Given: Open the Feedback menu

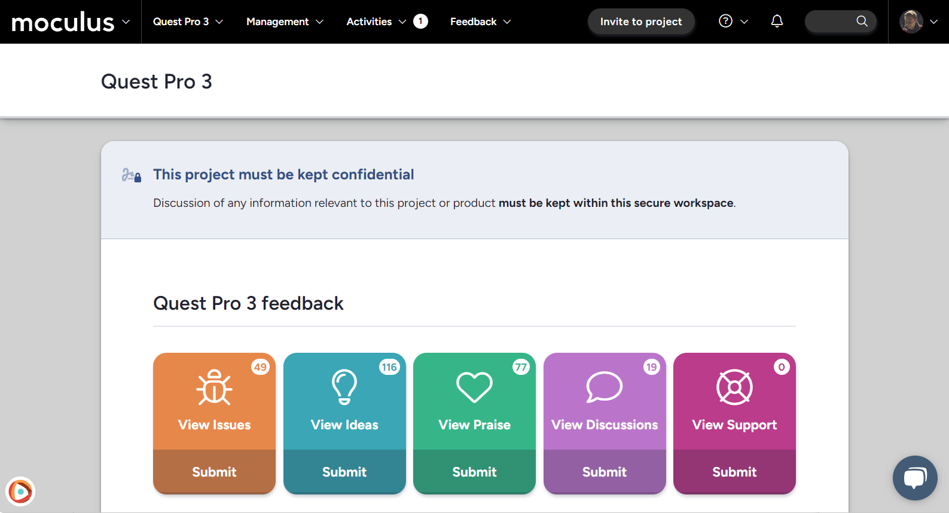Looking at the screenshot, I should point(480,22).
